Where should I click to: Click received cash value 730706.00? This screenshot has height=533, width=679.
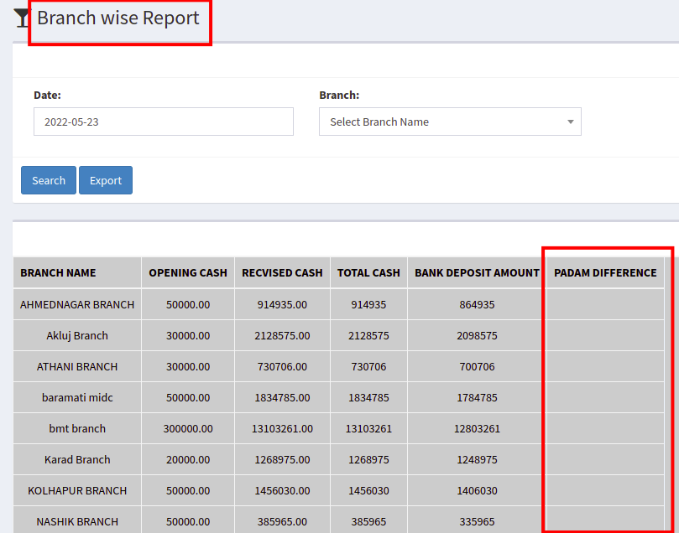[x=282, y=366]
